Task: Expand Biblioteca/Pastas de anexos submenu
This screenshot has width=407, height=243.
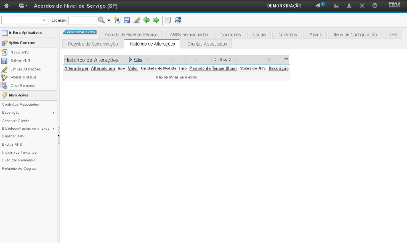Action: 53,129
